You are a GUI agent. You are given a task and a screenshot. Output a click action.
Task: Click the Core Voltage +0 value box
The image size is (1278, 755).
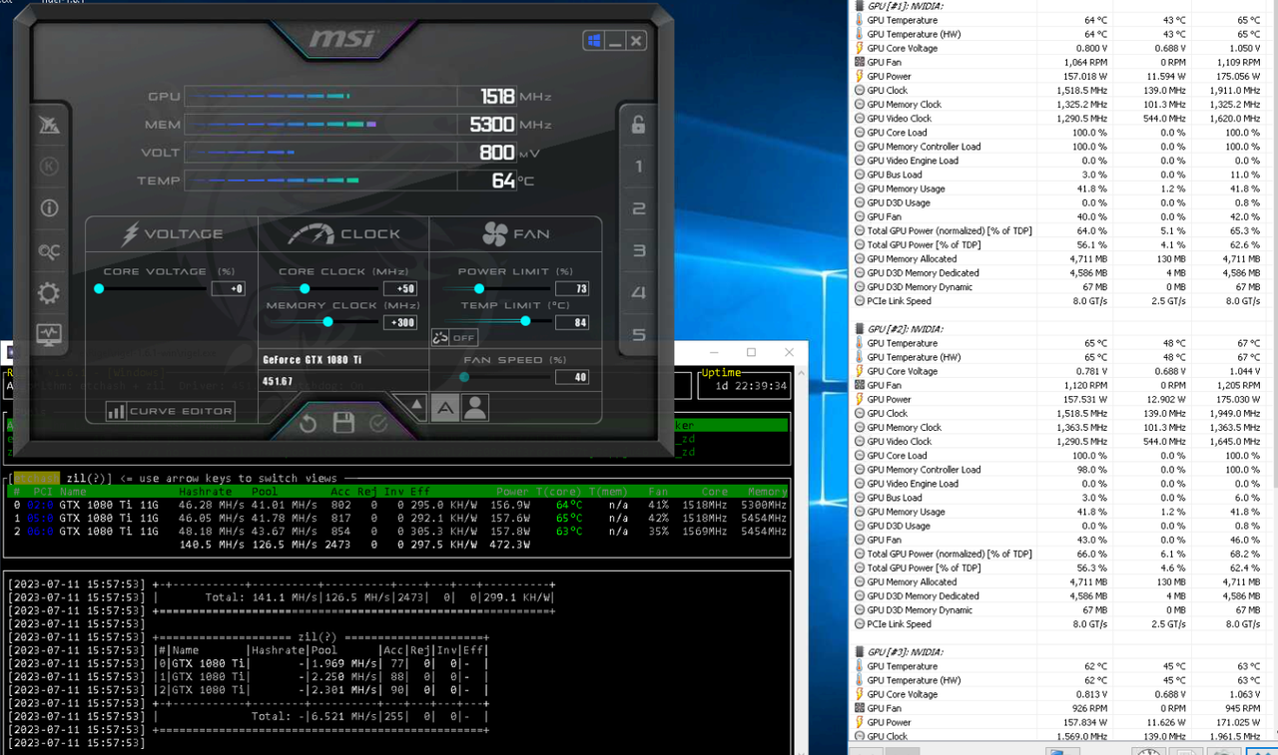pos(228,289)
